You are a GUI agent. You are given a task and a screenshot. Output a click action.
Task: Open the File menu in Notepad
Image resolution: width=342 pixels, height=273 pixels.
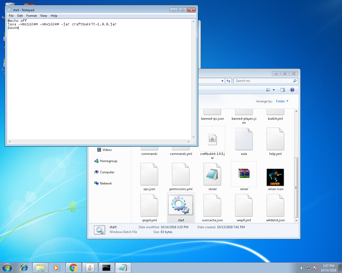11,16
